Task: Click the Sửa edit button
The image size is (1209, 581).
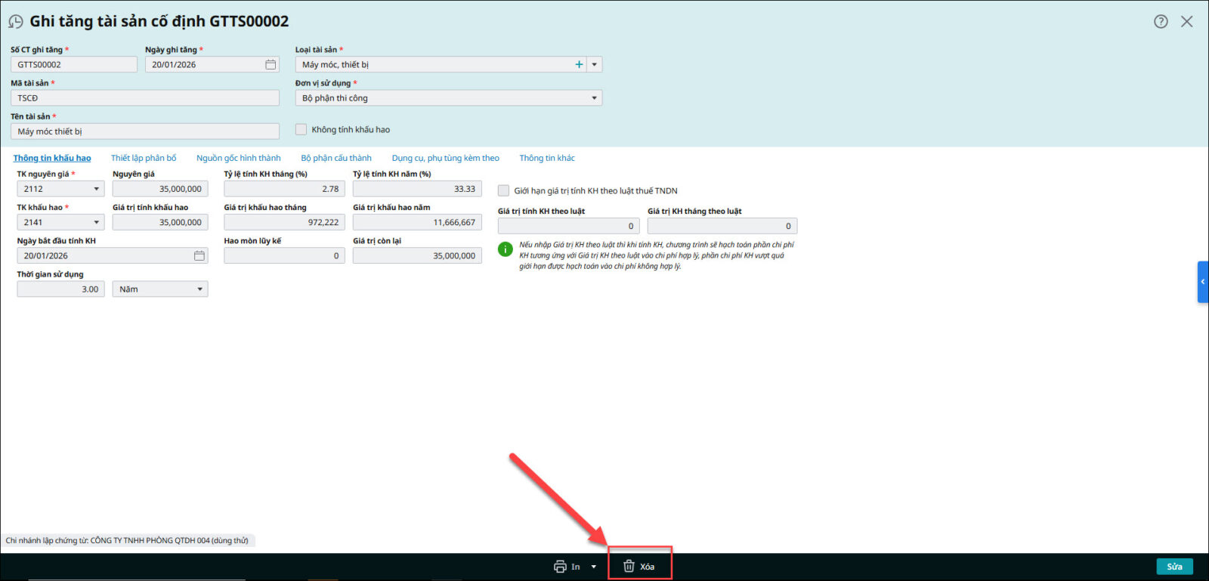Action: (x=1174, y=567)
